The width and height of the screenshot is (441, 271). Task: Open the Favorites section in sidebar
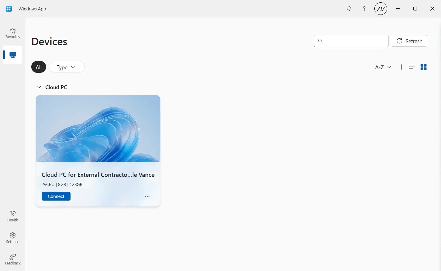click(x=12, y=33)
